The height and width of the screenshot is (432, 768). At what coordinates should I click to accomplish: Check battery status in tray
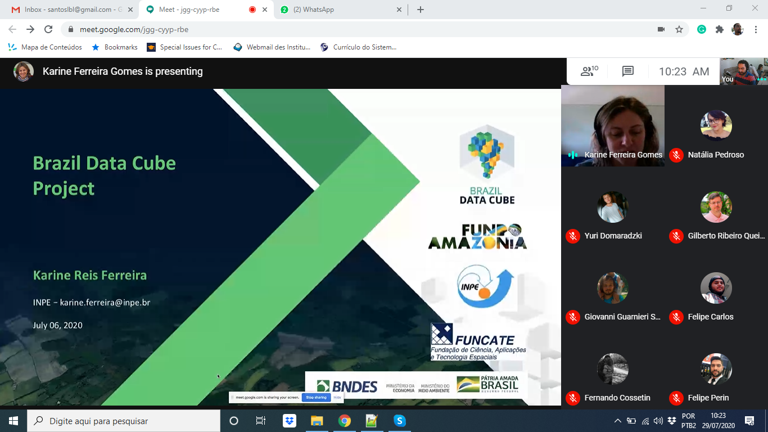[631, 421]
